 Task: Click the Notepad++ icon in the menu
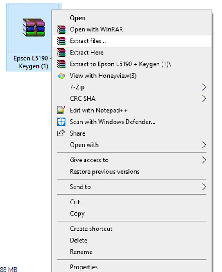click(x=61, y=110)
